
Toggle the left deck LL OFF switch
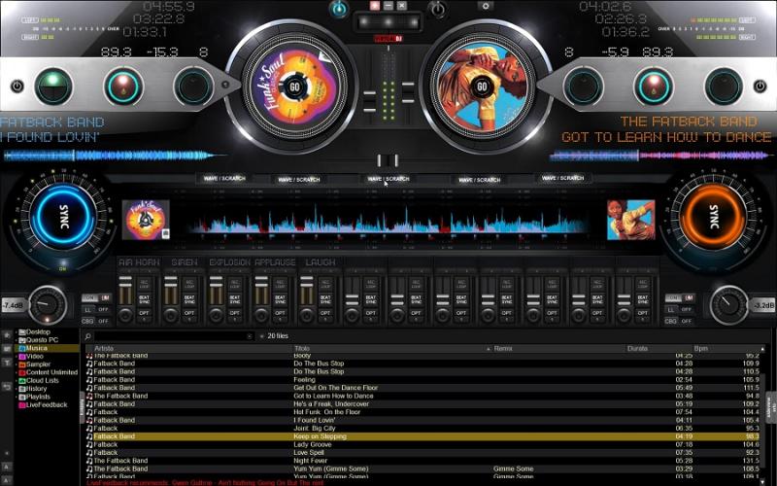[96, 309]
